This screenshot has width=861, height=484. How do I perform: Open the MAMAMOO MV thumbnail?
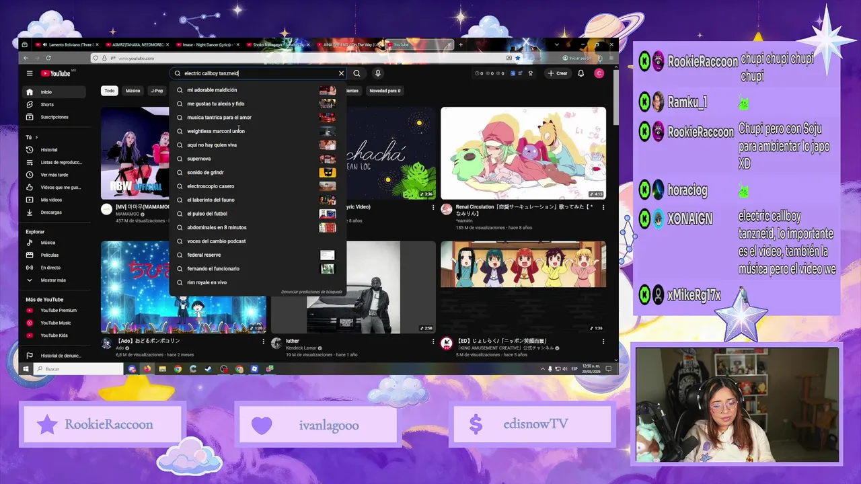tap(135, 153)
